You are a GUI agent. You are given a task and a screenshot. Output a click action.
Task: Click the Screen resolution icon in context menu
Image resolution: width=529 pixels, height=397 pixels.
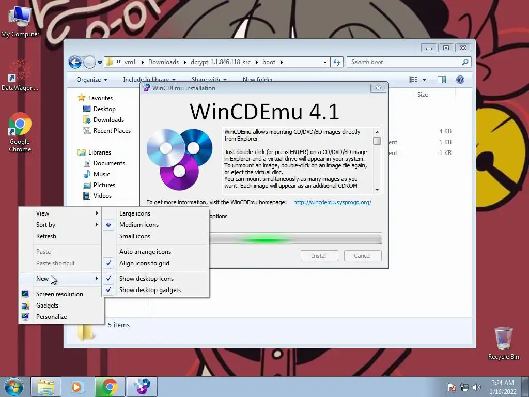[25, 294]
